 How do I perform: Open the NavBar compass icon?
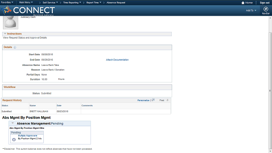click(266, 9)
